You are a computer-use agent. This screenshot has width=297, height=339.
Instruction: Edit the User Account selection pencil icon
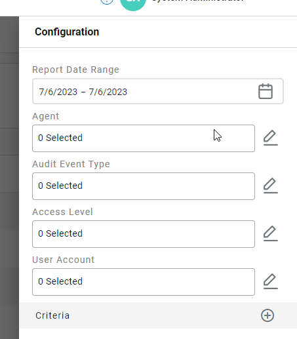[271, 281]
